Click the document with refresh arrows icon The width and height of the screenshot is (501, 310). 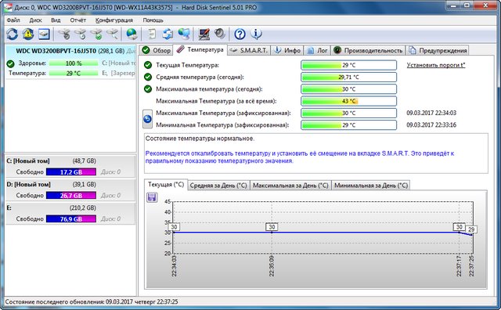[168, 34]
